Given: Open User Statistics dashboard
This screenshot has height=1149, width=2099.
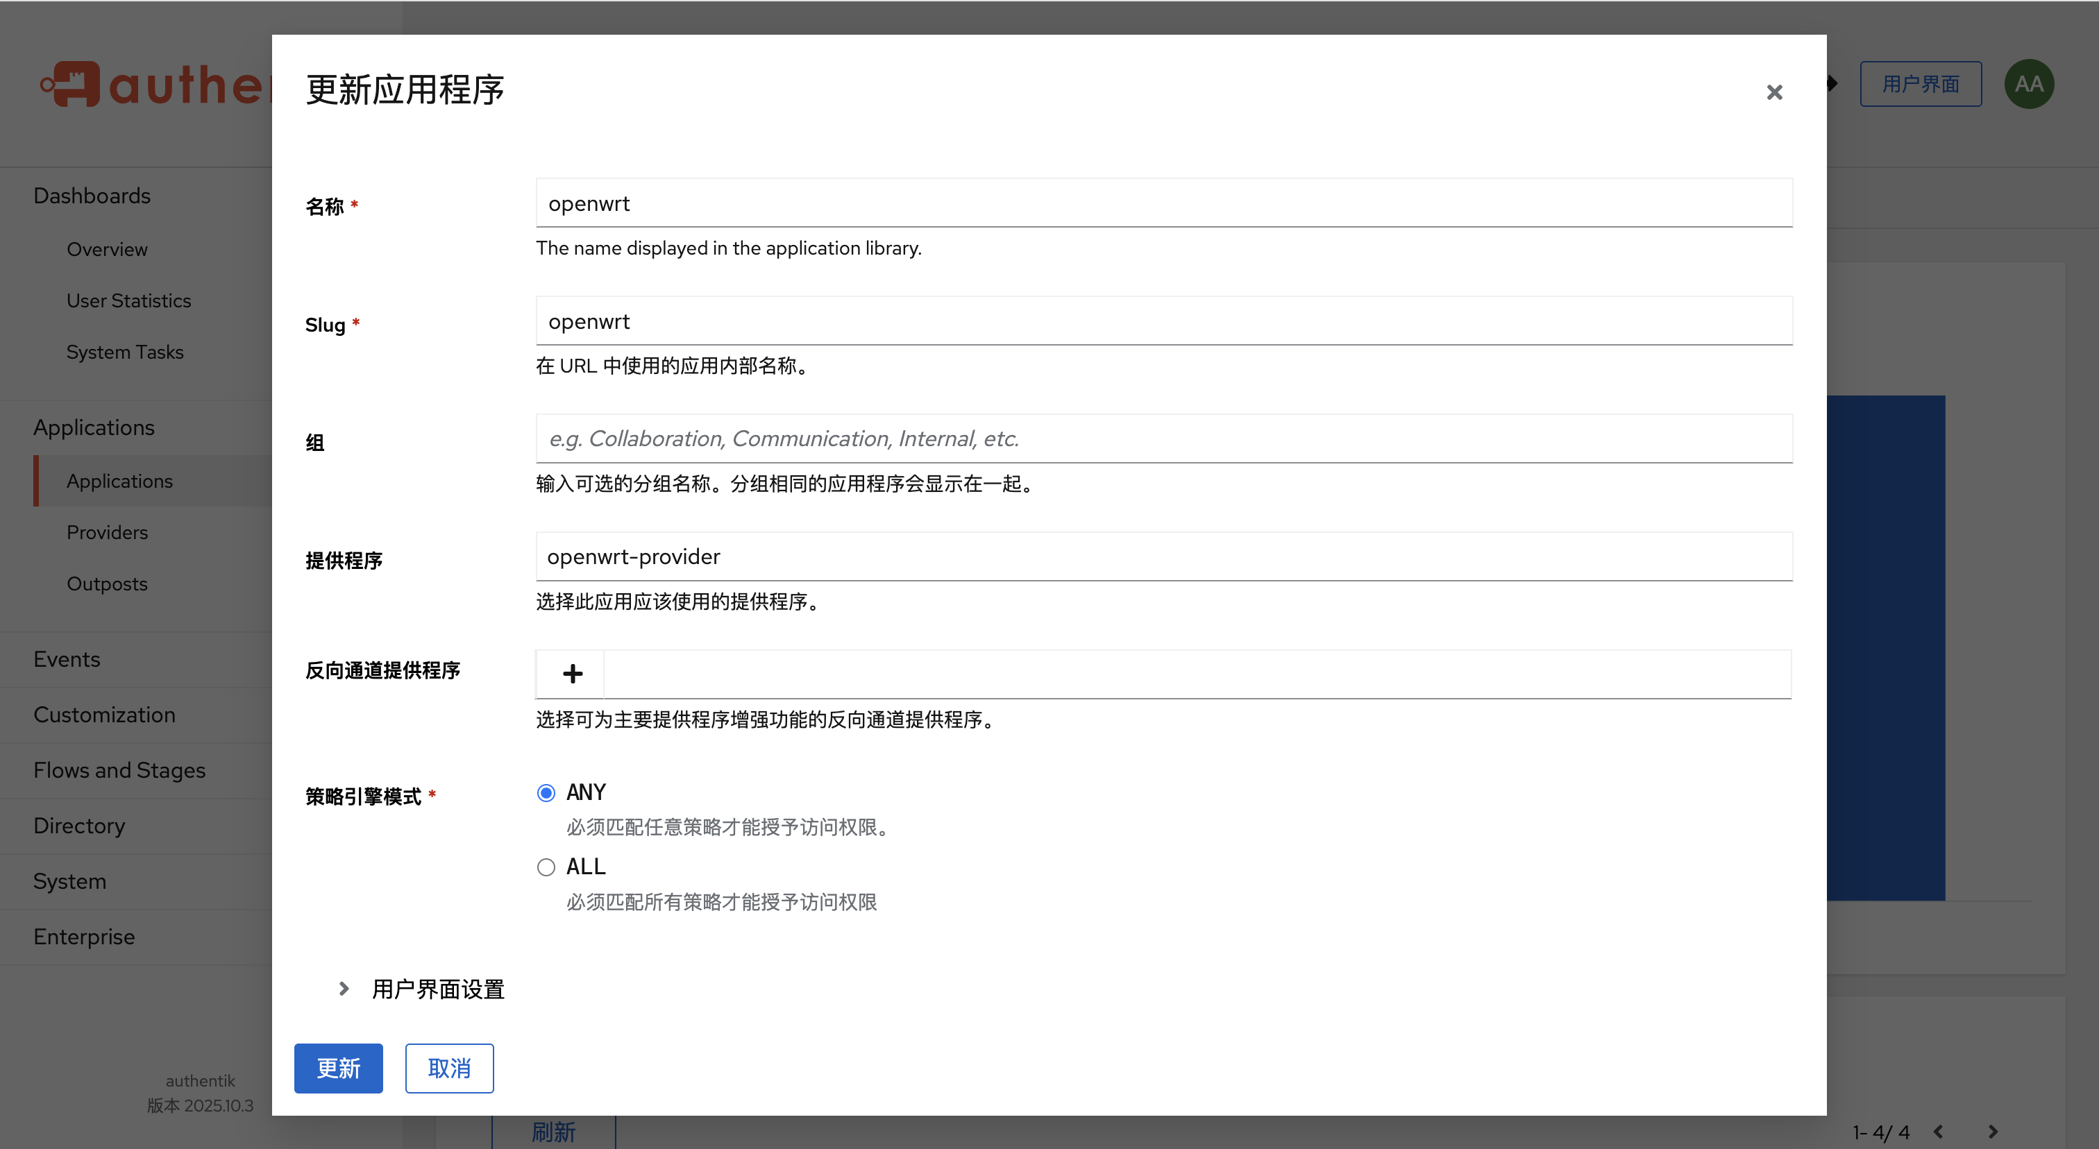Looking at the screenshot, I should tap(128, 300).
